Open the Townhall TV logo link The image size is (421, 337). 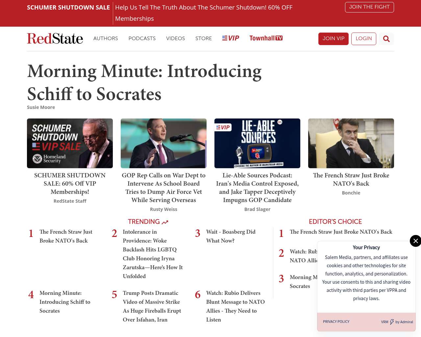point(266,38)
